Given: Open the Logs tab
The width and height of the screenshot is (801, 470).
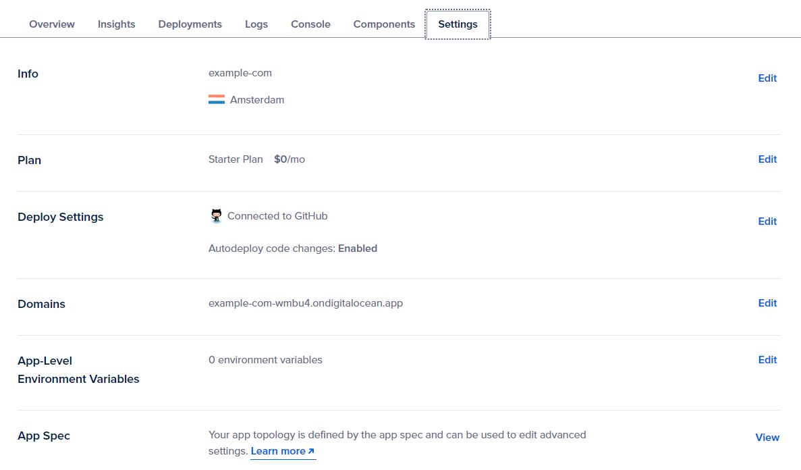Looking at the screenshot, I should pyautogui.click(x=256, y=24).
